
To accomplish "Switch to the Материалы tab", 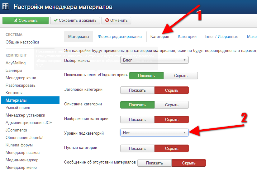I will pyautogui.click(x=79, y=36).
